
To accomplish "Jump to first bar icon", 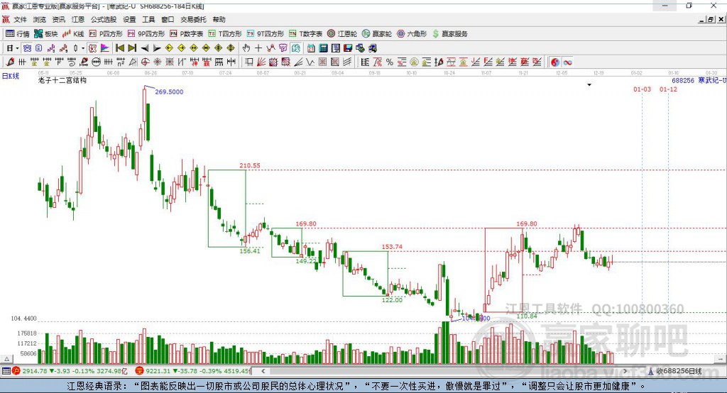I will (x=119, y=48).
